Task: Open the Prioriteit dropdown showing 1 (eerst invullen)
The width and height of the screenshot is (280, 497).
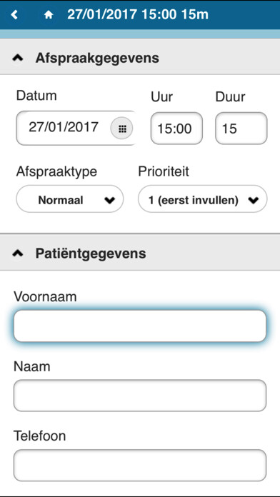Action: [203, 199]
